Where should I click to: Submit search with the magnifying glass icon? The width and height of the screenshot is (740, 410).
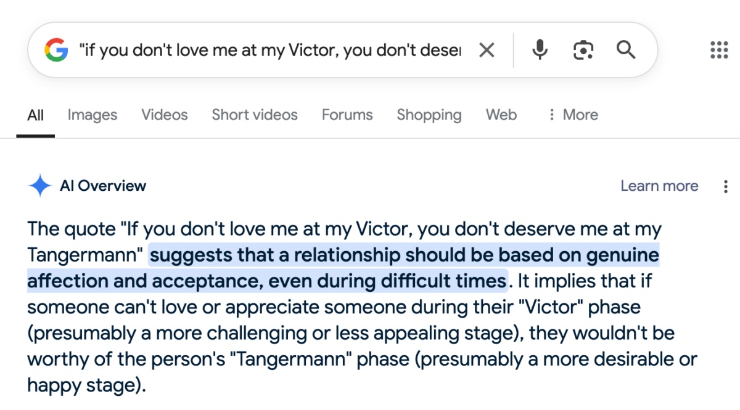626,50
